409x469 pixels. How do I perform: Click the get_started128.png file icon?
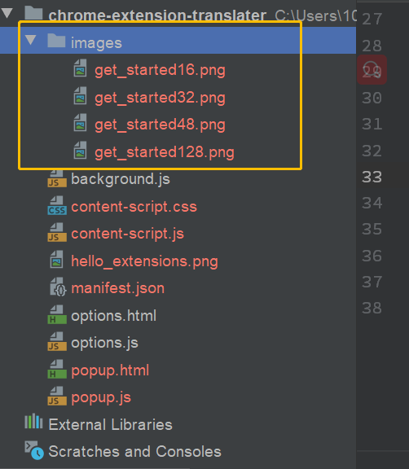click(x=80, y=150)
